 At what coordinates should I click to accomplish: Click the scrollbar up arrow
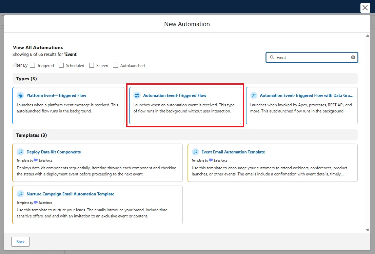click(x=368, y=36)
